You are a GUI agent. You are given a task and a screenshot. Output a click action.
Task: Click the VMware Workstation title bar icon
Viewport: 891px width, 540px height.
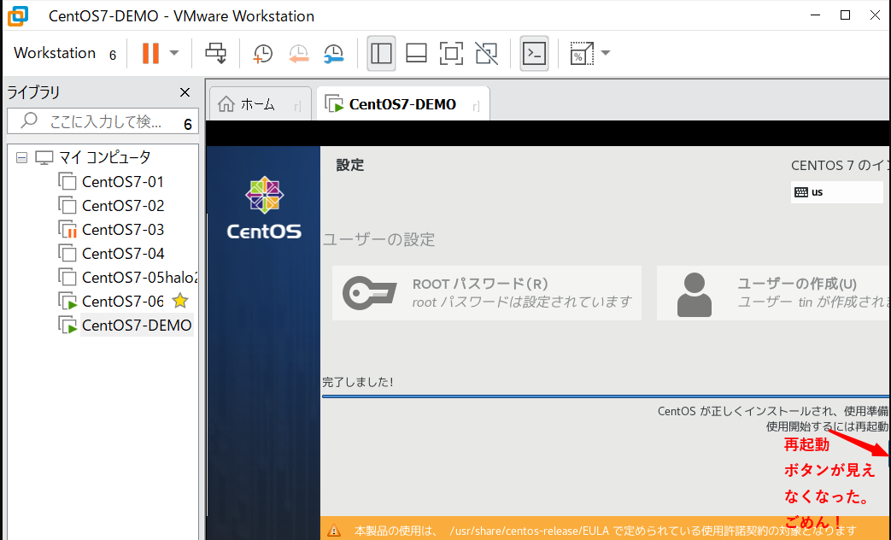click(18, 16)
